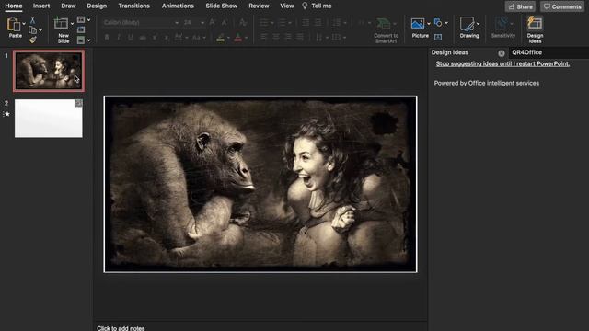
Task: Click the Tell me lightbulb icon
Action: 305,6
